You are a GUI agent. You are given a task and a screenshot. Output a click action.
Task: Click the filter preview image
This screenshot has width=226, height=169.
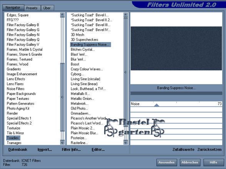tap(176, 48)
